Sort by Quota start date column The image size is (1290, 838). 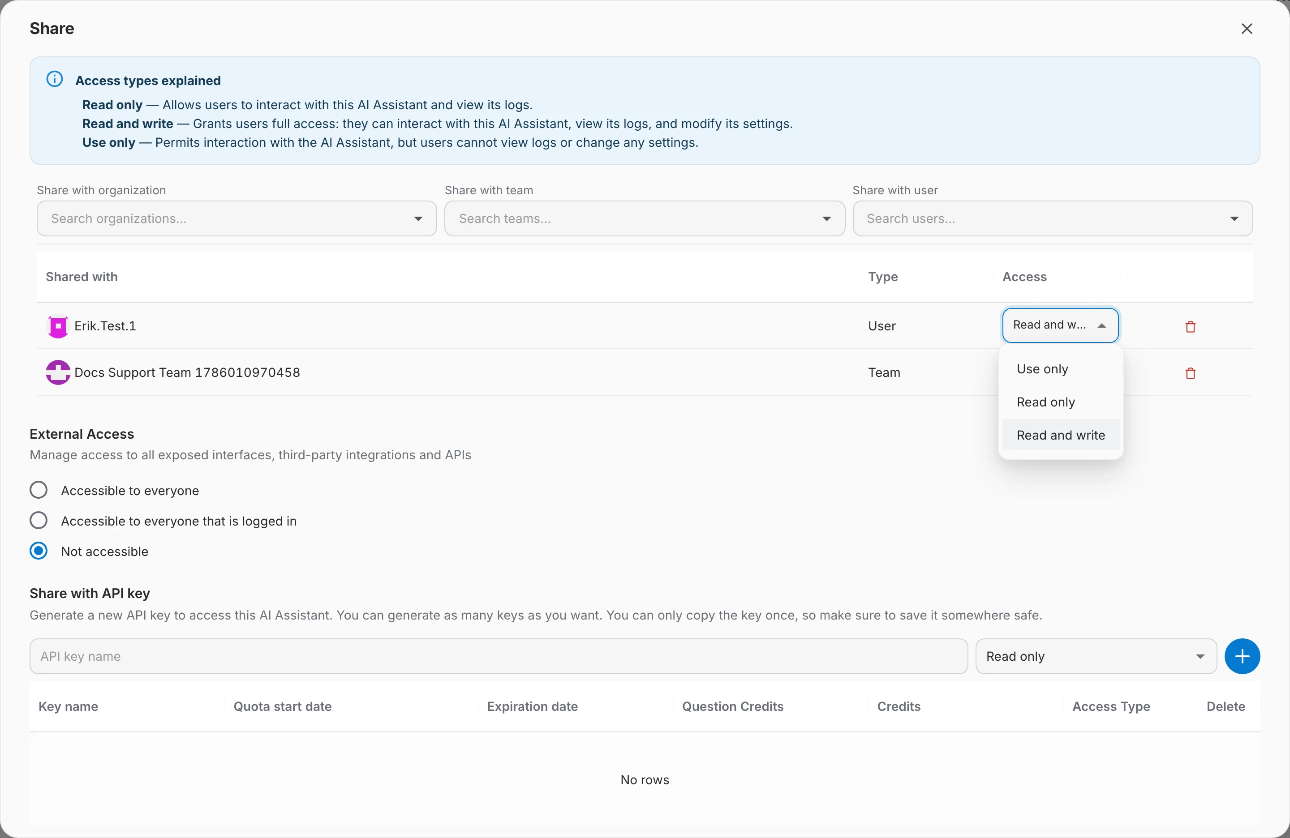282,706
